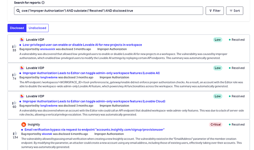Open the Sort options

234,10
